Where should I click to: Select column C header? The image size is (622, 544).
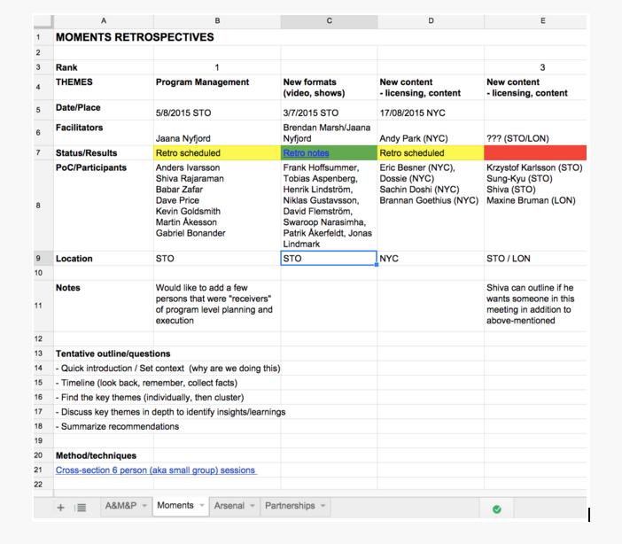click(x=330, y=21)
